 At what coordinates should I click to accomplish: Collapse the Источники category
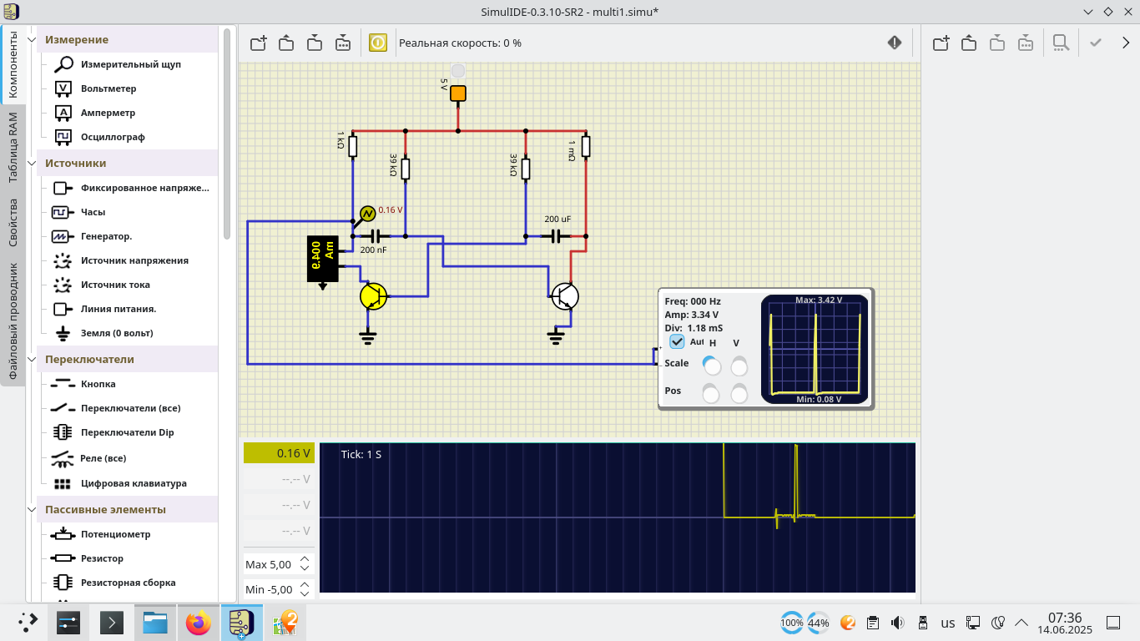point(33,163)
